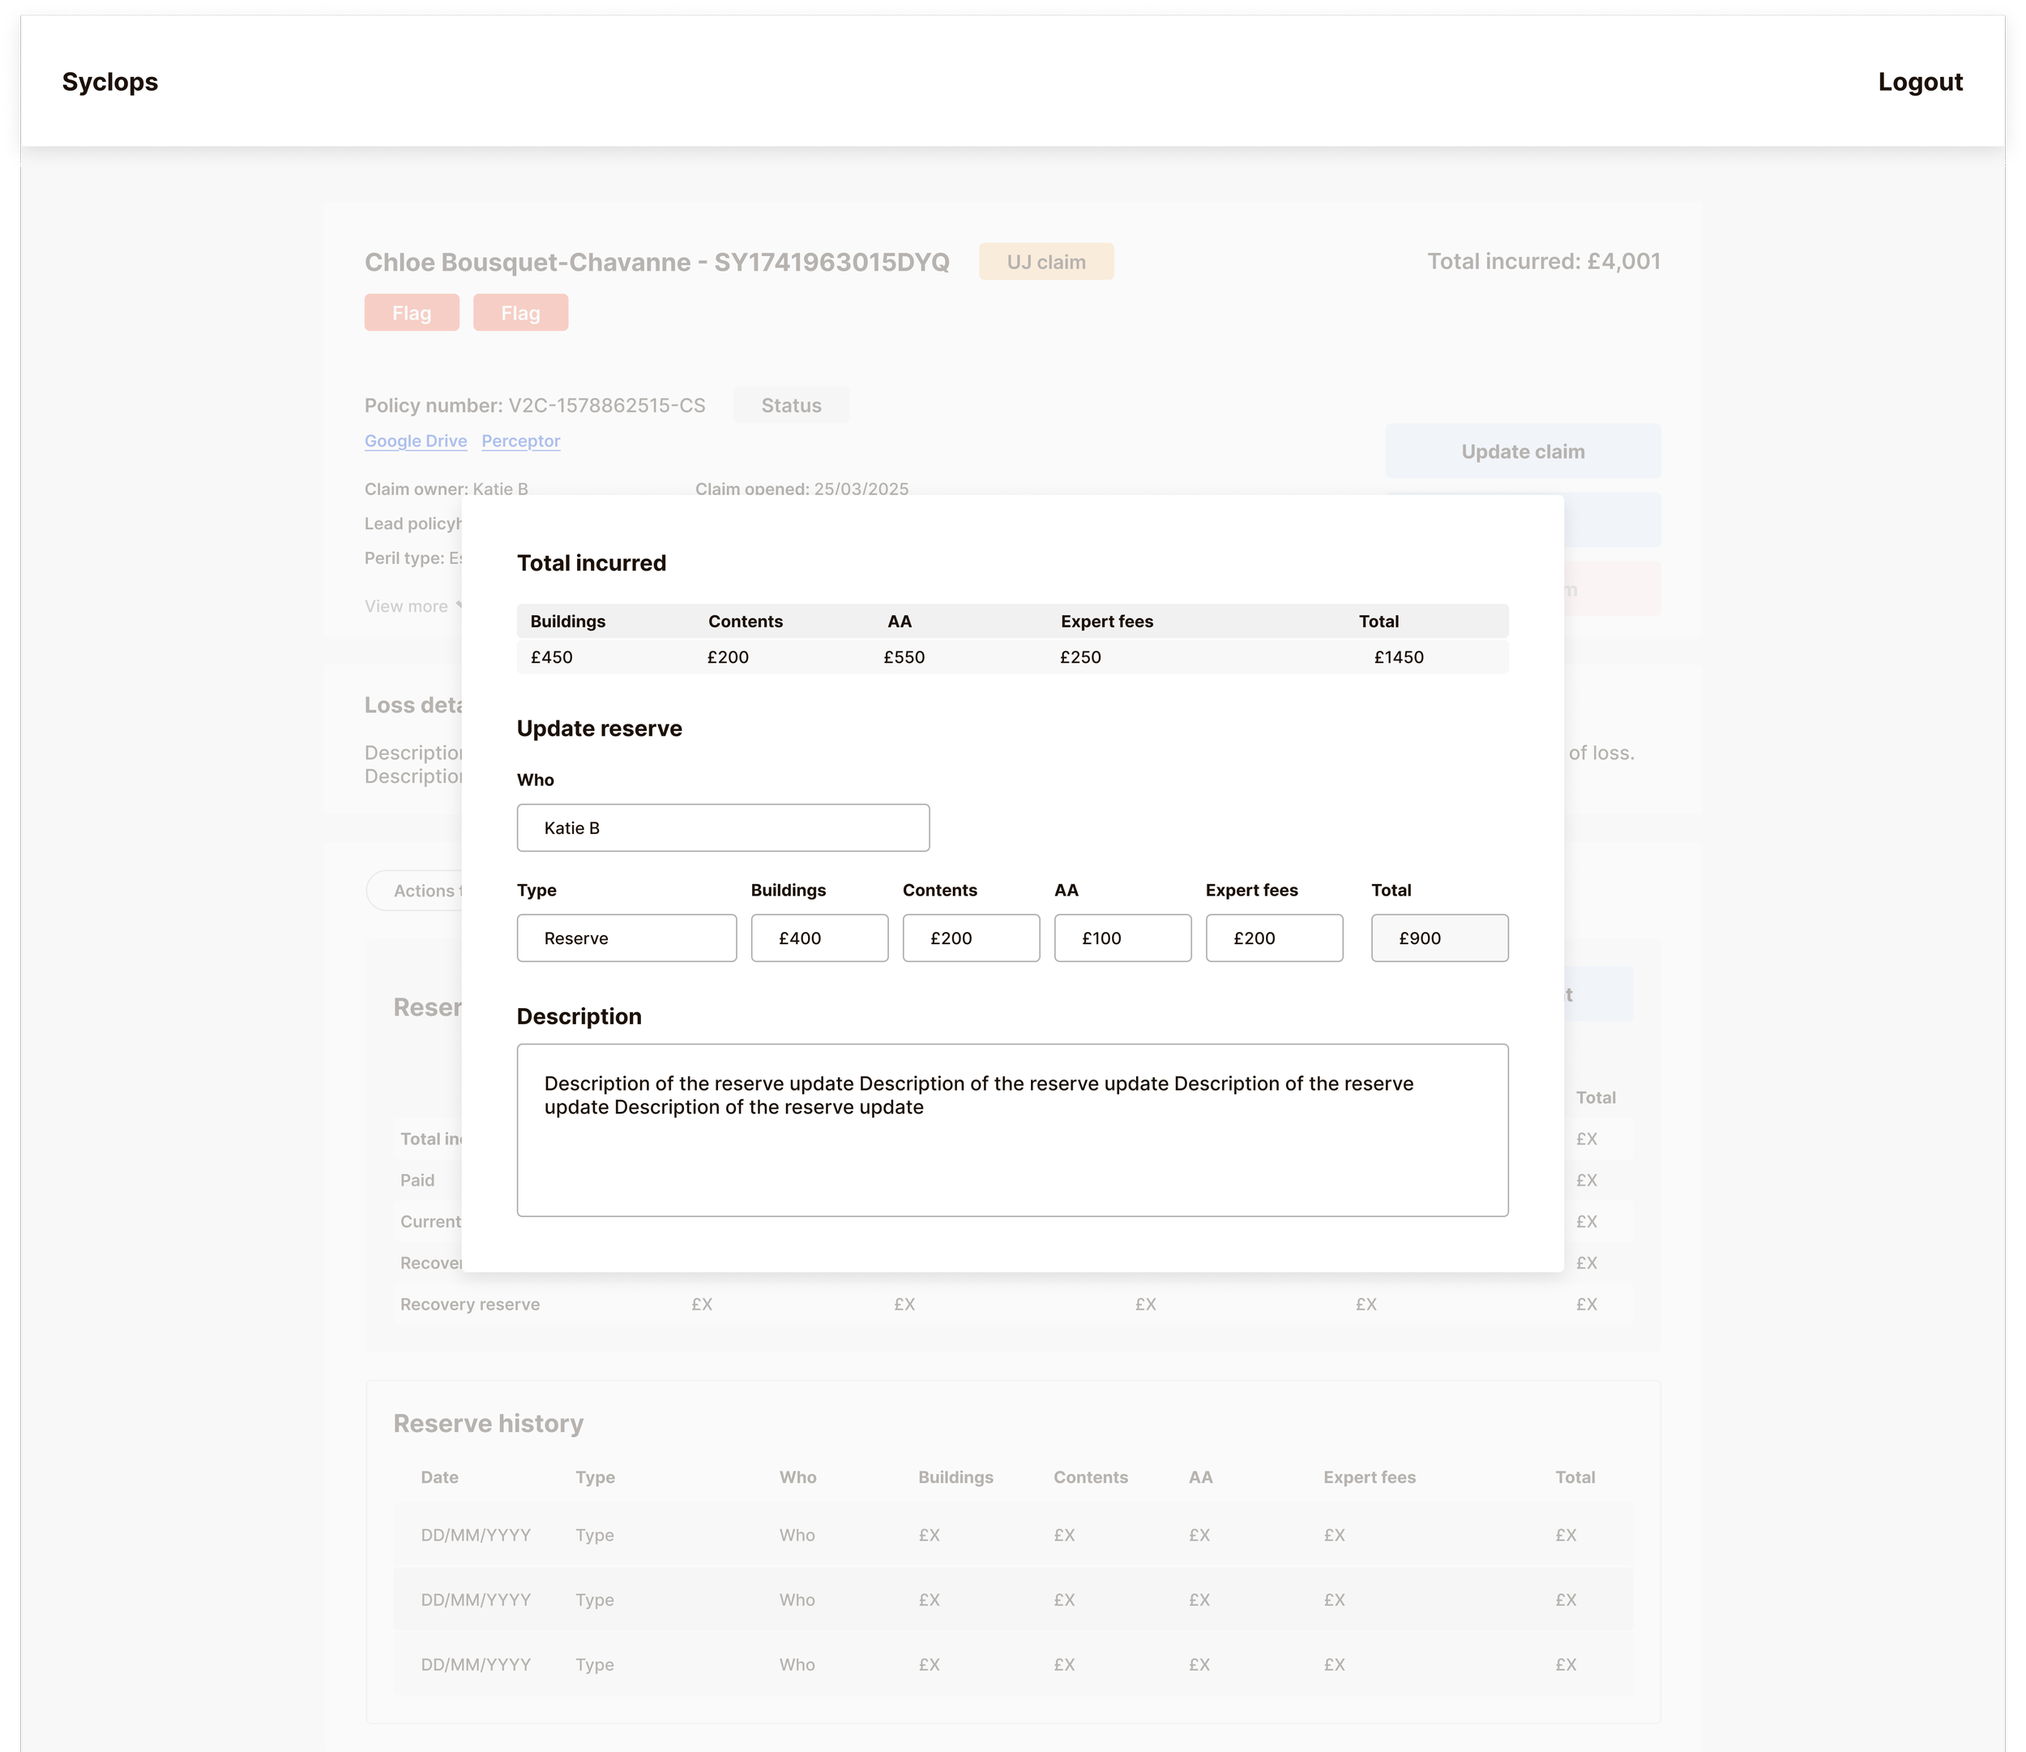Click the second red Flag badge
Screen dimensions: 2026x1752
[520, 313]
